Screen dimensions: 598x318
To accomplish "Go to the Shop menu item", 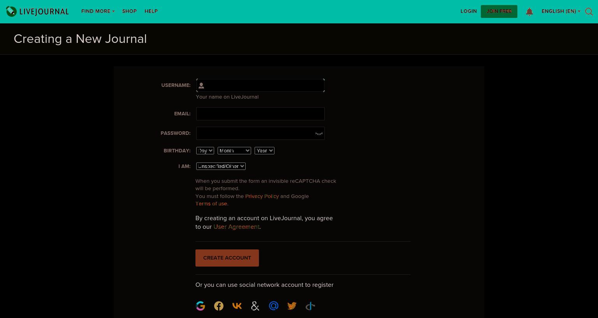I will (x=129, y=11).
